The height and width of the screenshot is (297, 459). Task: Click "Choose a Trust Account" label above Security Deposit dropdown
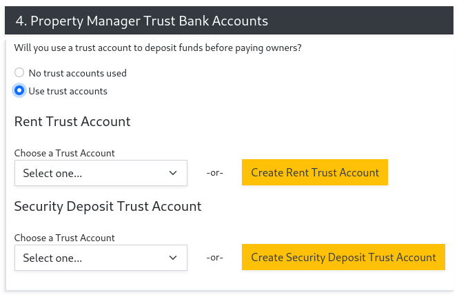pyautogui.click(x=64, y=238)
